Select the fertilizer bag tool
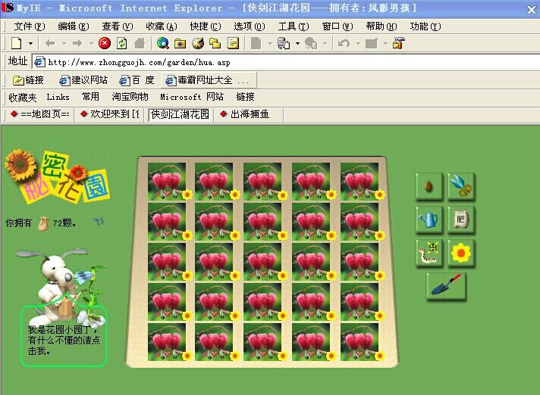 461,220
